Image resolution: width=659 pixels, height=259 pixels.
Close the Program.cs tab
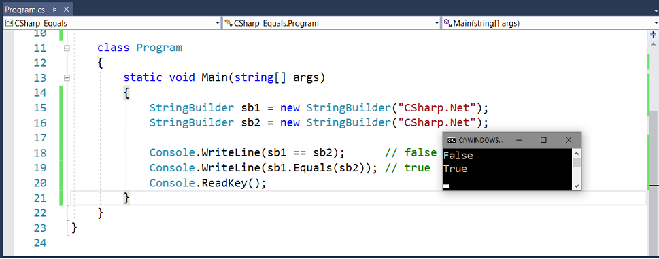coord(67,10)
